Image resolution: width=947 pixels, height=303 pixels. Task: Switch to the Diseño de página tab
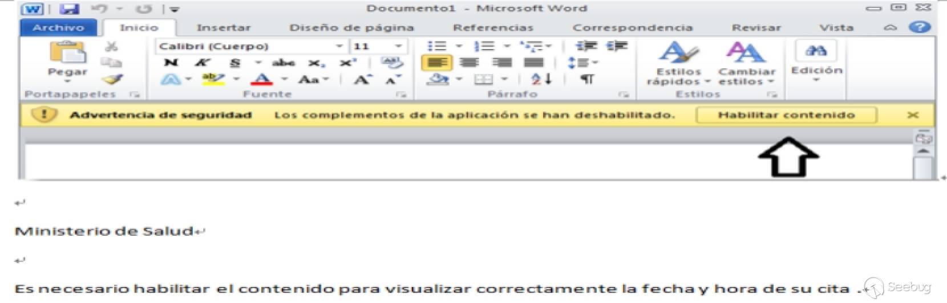click(x=351, y=27)
